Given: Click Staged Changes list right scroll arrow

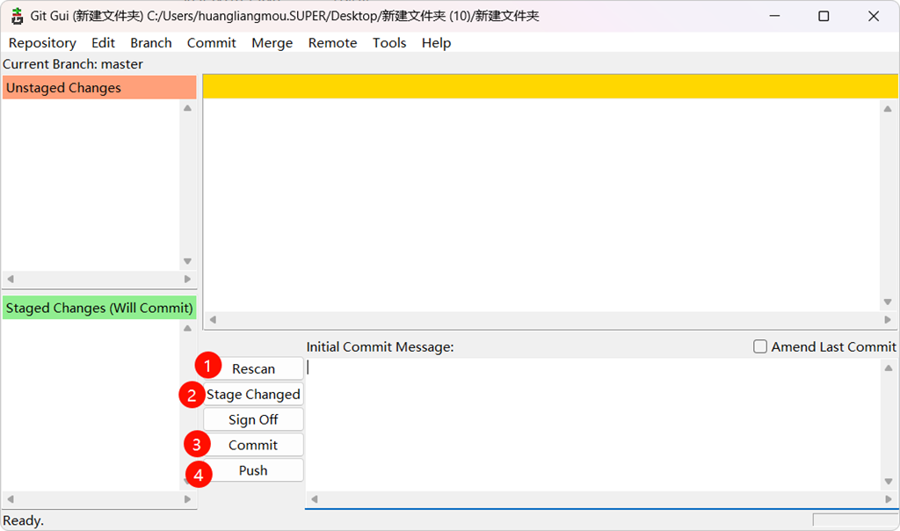Looking at the screenshot, I should [x=187, y=498].
